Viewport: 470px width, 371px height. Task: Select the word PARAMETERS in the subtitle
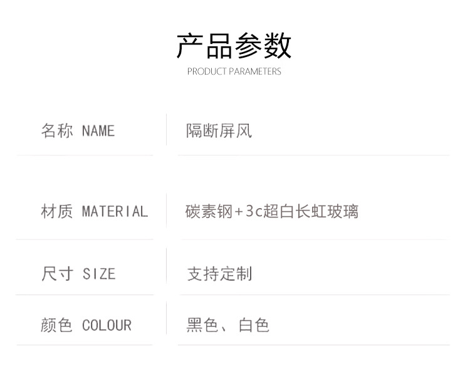point(254,71)
